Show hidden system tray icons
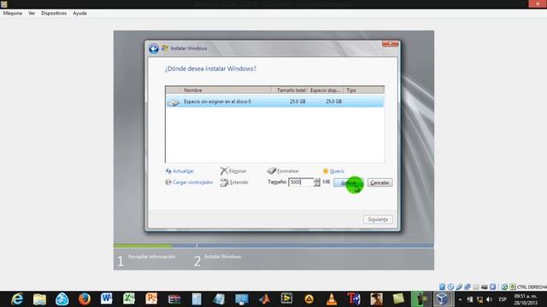547x307 pixels. (x=460, y=299)
